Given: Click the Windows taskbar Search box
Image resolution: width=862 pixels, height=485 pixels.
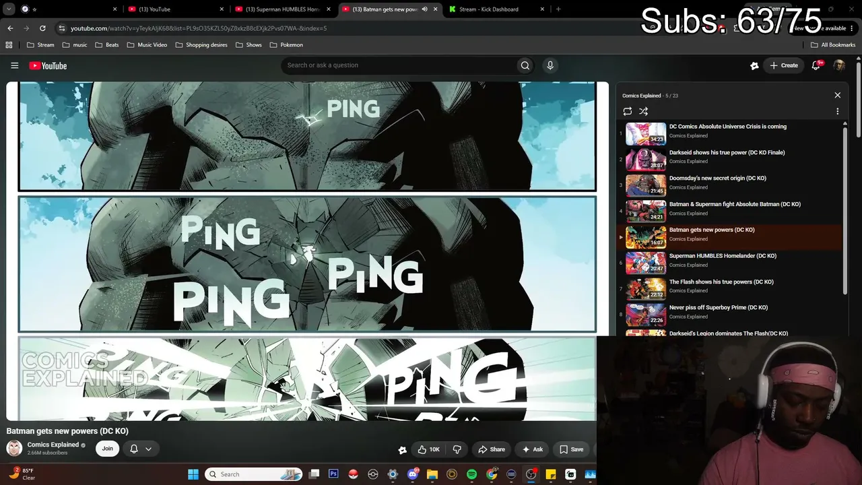Looking at the screenshot, I should (253, 474).
